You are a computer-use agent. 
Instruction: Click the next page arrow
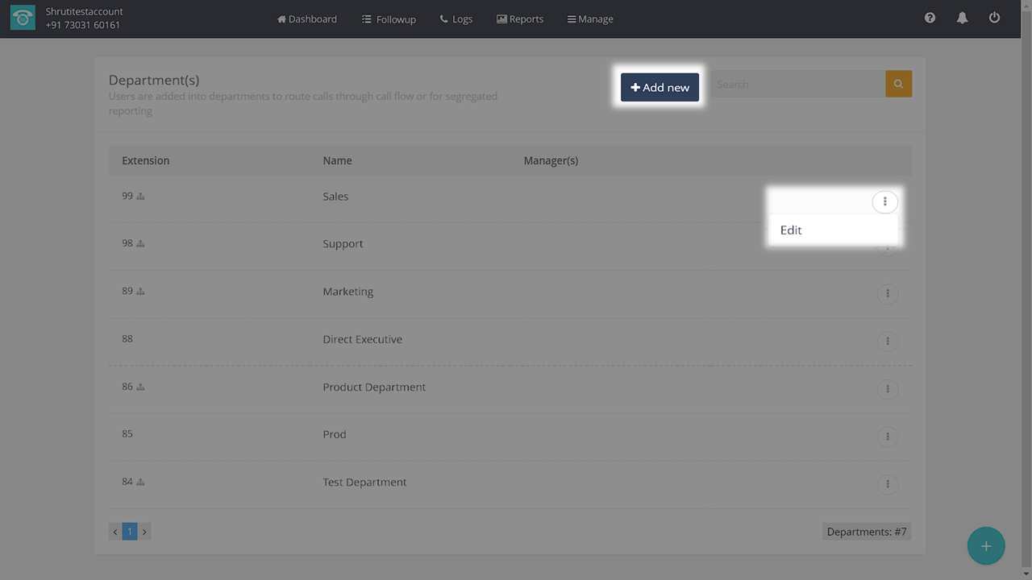[144, 532]
